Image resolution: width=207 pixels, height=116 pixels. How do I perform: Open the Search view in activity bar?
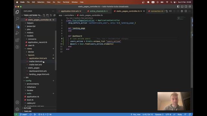tap(17, 19)
